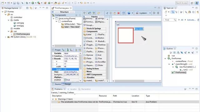Select JList in the Palette
This screenshot has width=200, height=112.
coord(98,55)
